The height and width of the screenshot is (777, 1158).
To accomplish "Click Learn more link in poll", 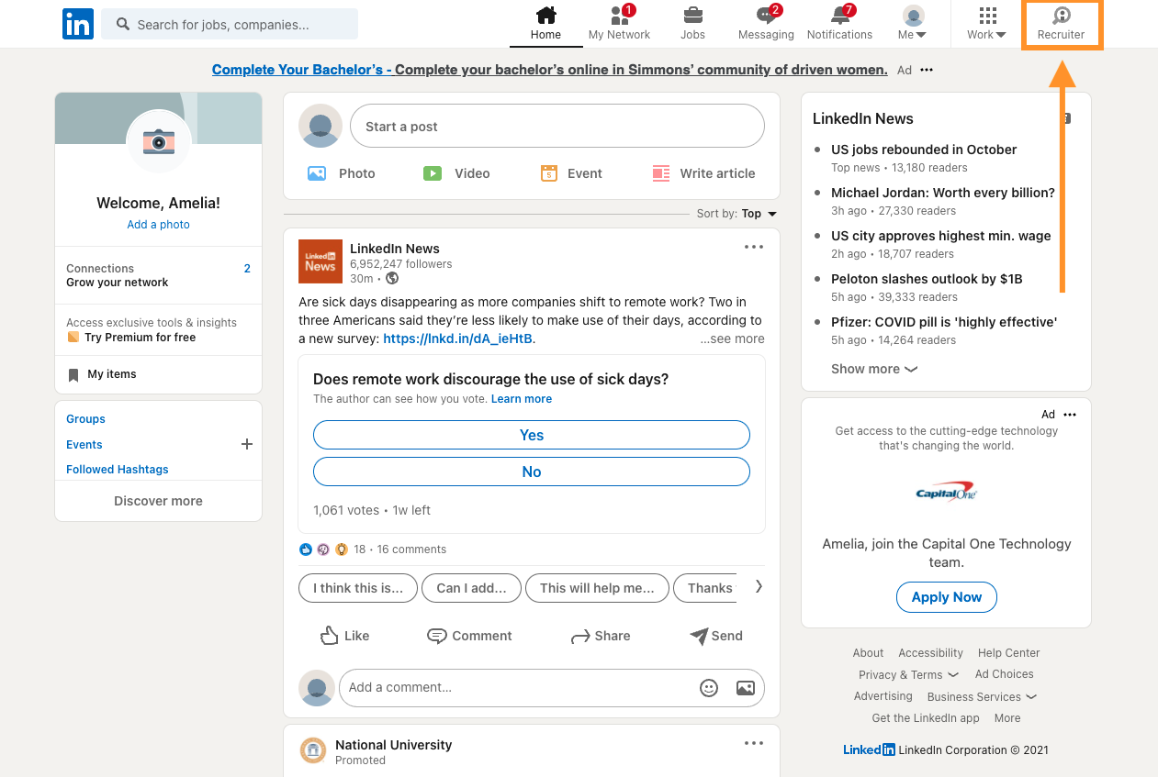I will (522, 399).
